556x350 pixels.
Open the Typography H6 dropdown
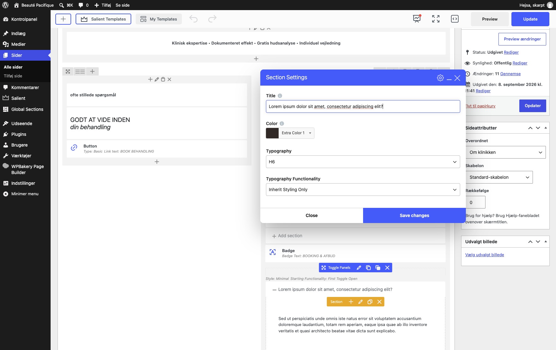[x=363, y=162]
